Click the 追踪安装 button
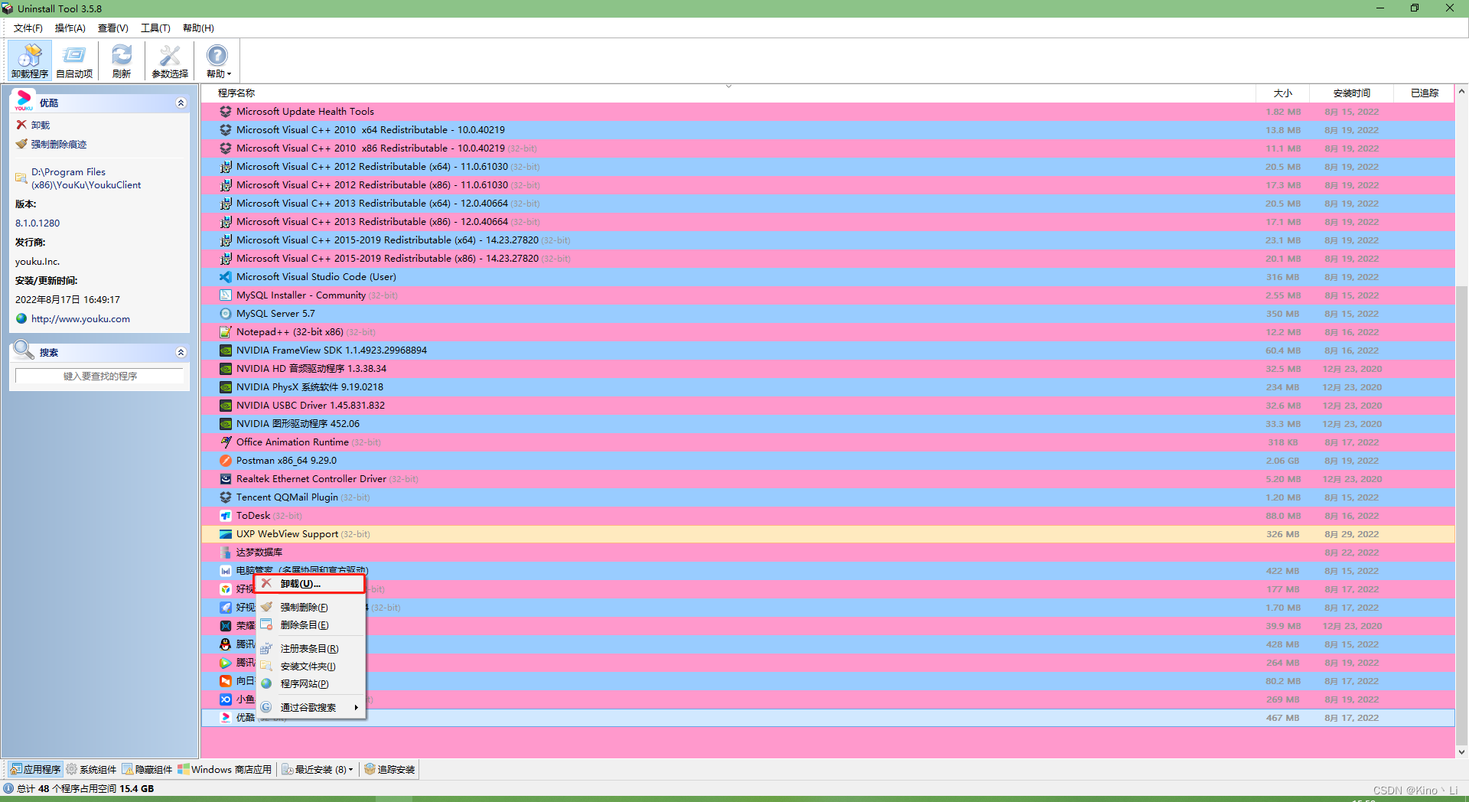The width and height of the screenshot is (1469, 802). [x=390, y=769]
